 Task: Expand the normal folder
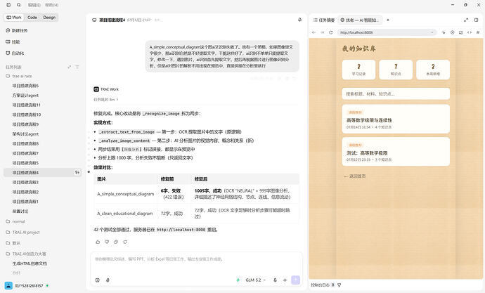tap(15, 221)
